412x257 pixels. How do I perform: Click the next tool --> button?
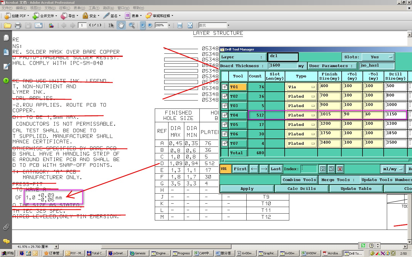click(x=264, y=169)
